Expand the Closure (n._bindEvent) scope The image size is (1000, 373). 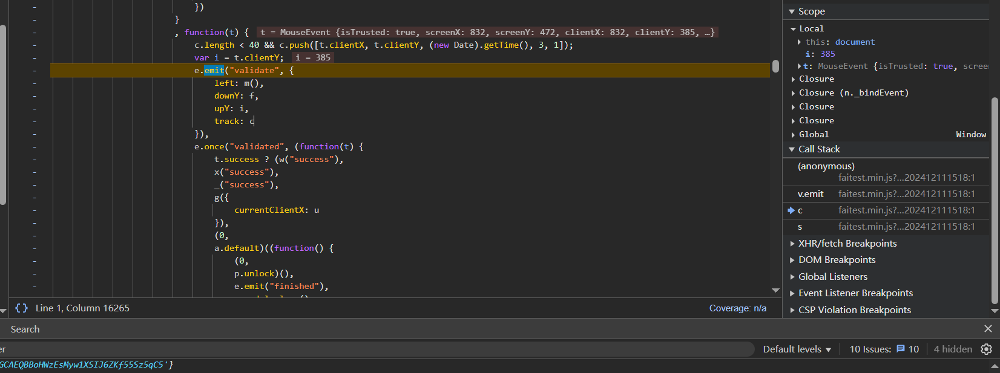(x=793, y=93)
